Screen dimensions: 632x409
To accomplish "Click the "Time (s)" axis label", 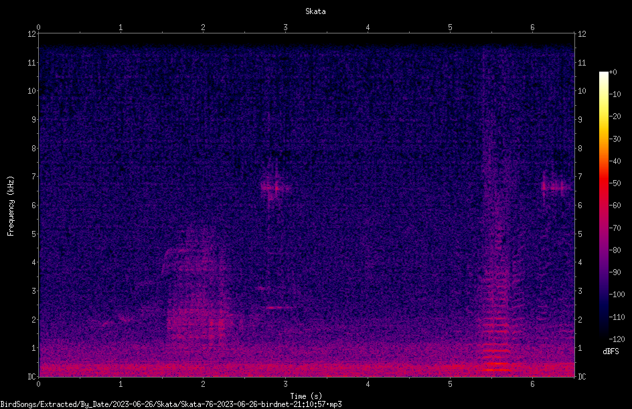I will tap(306, 396).
